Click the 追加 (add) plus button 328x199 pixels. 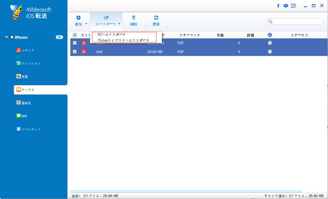(78, 21)
